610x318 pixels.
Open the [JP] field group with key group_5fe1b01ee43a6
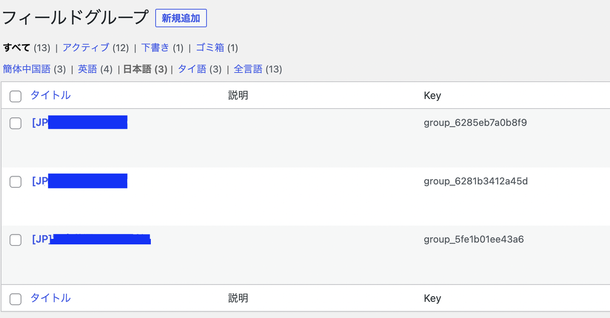91,239
